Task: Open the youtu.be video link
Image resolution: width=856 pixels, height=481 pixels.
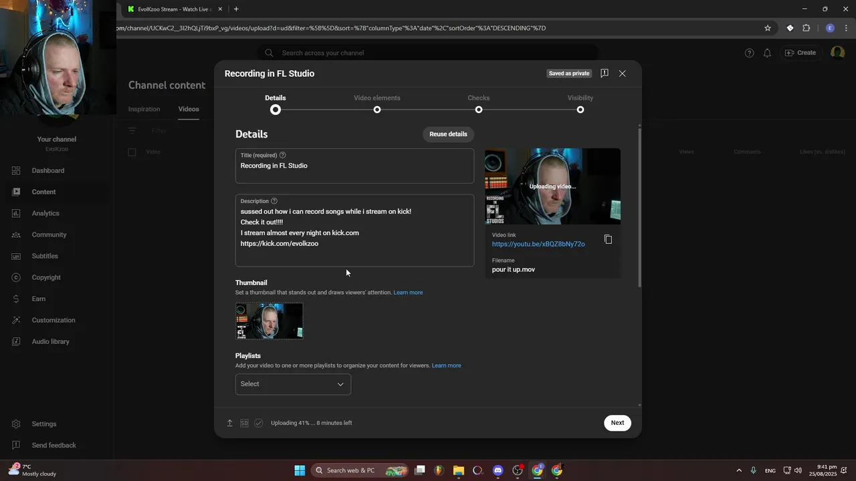Action: (538, 244)
